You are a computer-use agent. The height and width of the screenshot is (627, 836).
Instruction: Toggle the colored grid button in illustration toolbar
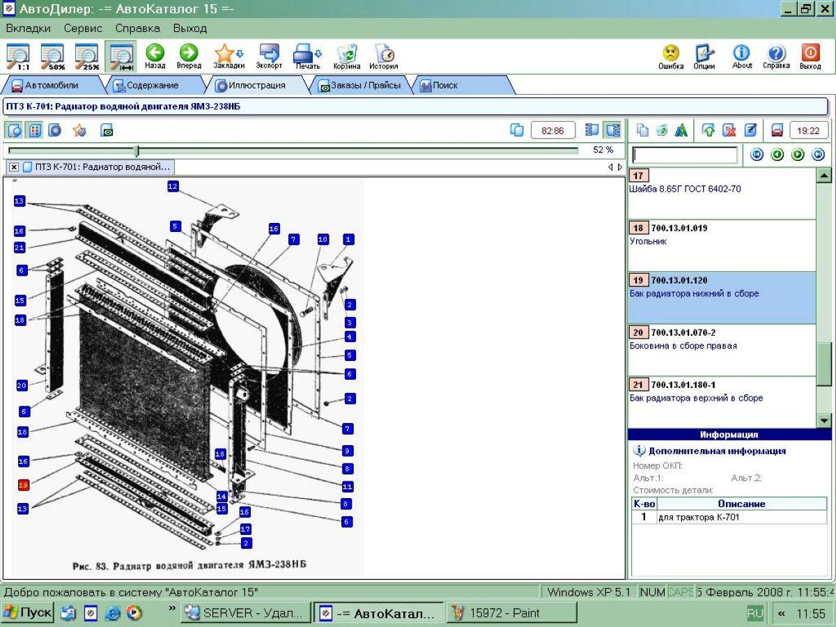coord(34,130)
